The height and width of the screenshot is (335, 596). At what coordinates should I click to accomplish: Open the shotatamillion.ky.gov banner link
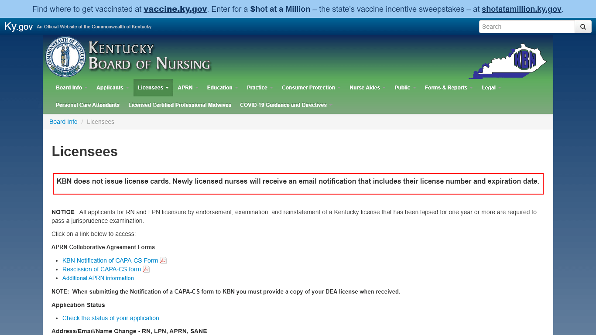521,9
